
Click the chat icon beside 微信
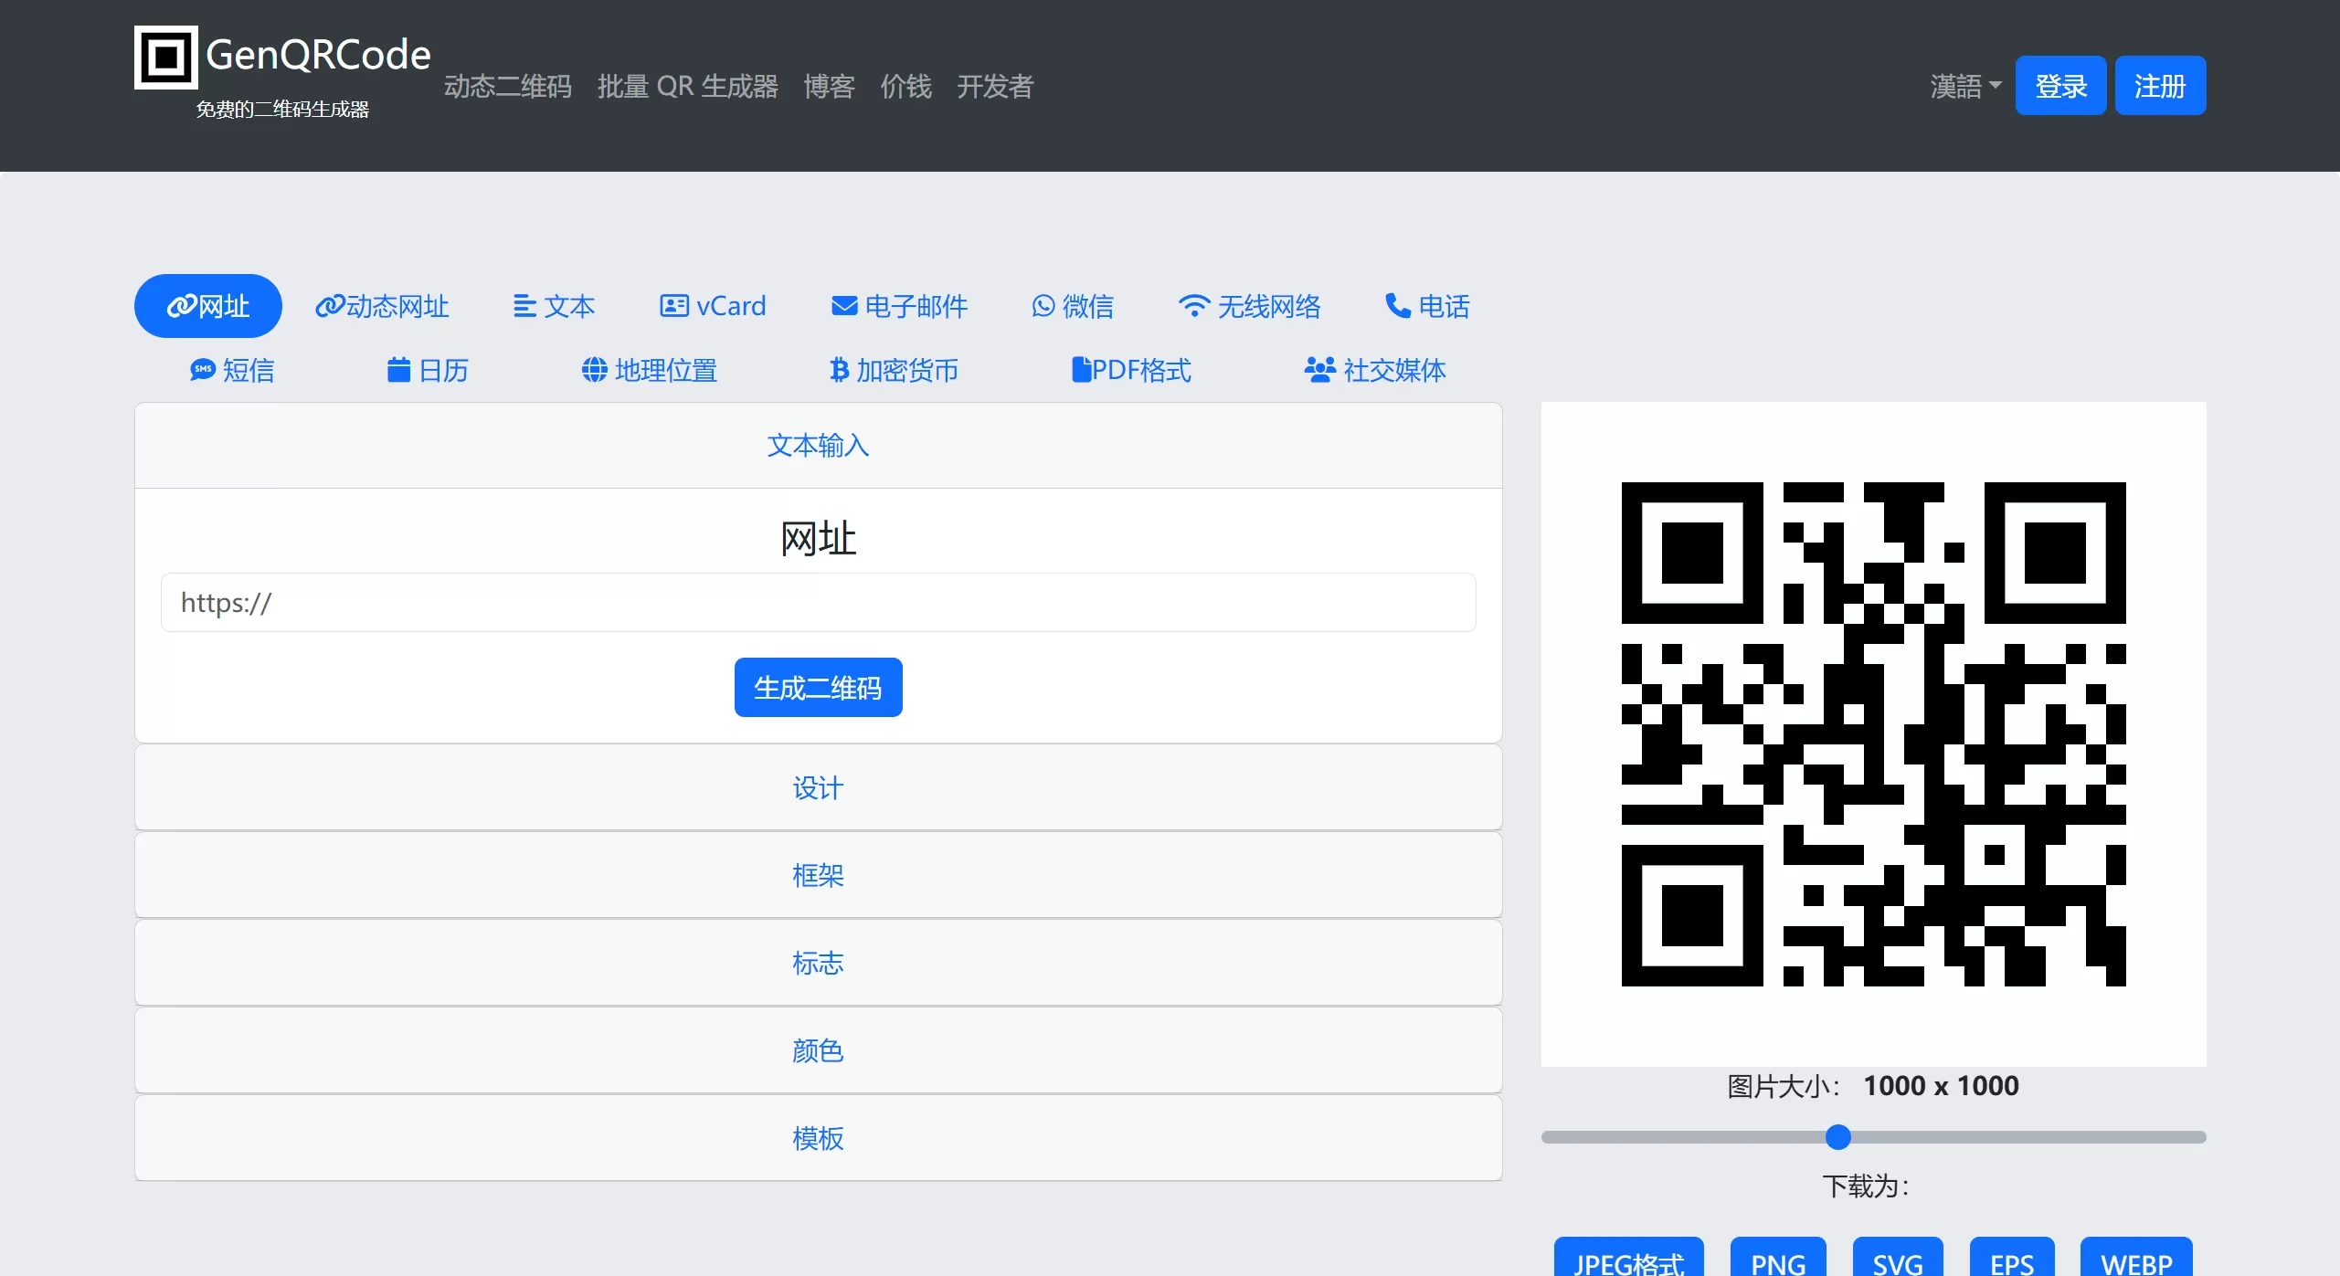coord(1043,306)
